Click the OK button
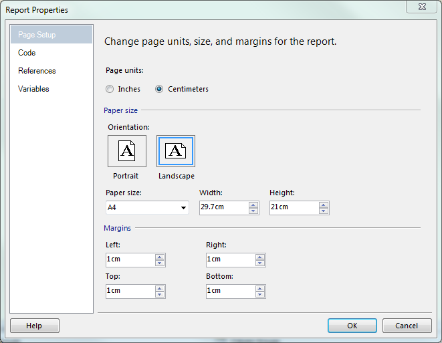This screenshot has width=442, height=343. [x=352, y=326]
